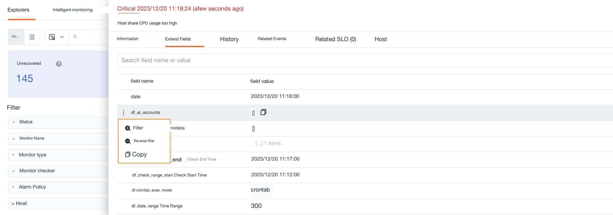Expand the Status filter section
613x215 pixels.
58,122
